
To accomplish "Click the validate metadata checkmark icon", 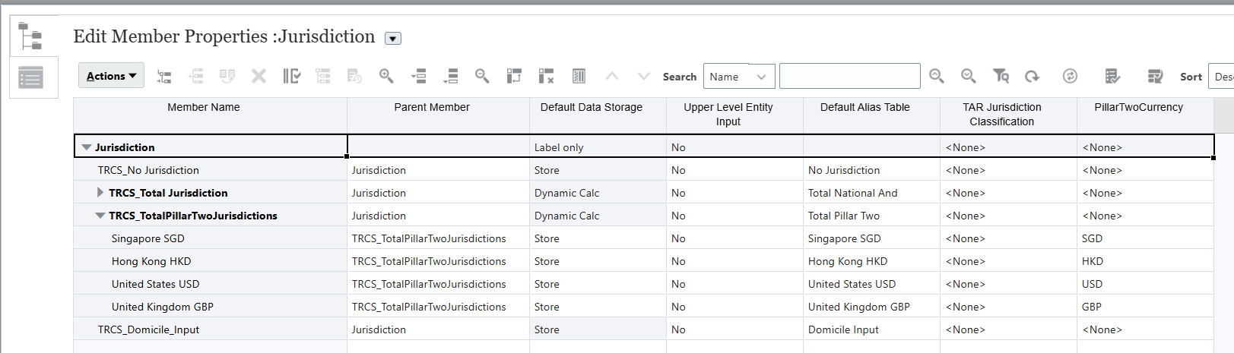I will click(1112, 76).
